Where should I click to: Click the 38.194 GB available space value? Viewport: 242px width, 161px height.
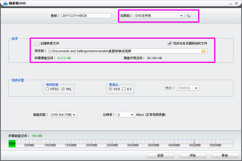coord(154,58)
